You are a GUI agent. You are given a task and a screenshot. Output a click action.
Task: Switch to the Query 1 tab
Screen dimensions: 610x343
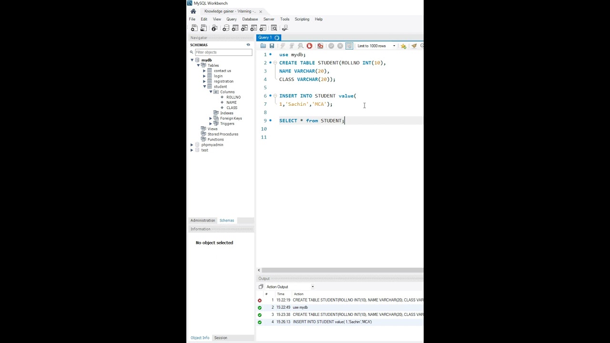pyautogui.click(x=268, y=38)
